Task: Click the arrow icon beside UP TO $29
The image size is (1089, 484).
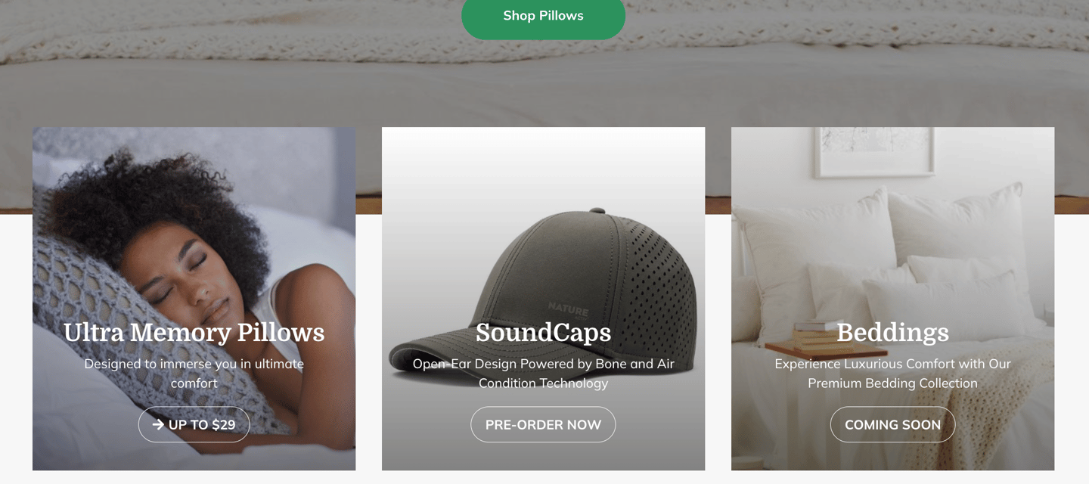Action: 158,425
